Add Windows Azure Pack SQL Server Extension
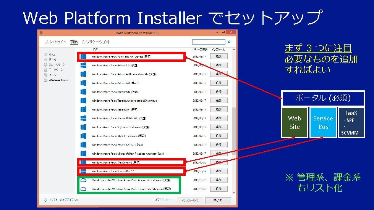This screenshot has width=374, height=210. (x=219, y=127)
